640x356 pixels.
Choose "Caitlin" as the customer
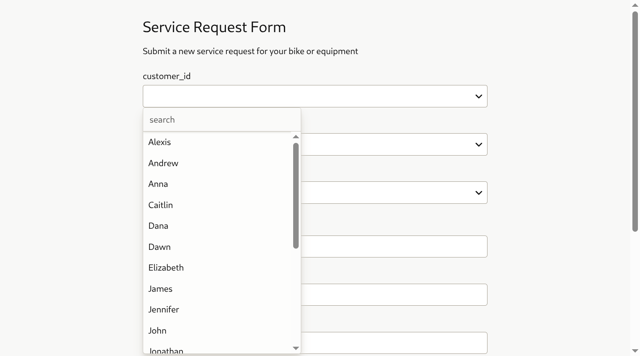[161, 205]
